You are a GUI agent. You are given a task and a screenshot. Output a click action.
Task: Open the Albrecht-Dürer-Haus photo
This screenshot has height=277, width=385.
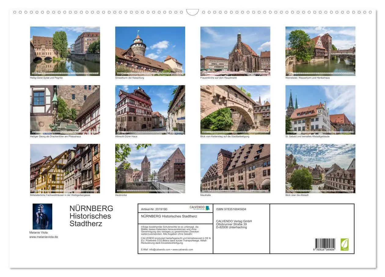point(150,110)
